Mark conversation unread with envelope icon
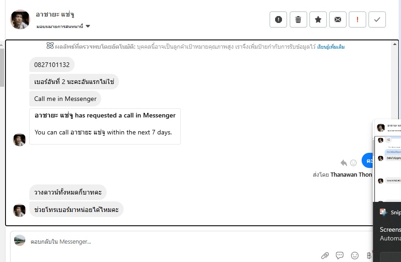The image size is (401, 262). [338, 19]
